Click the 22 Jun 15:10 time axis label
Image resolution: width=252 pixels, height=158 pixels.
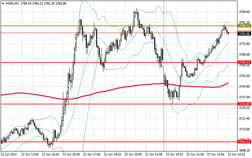pos(50,154)
